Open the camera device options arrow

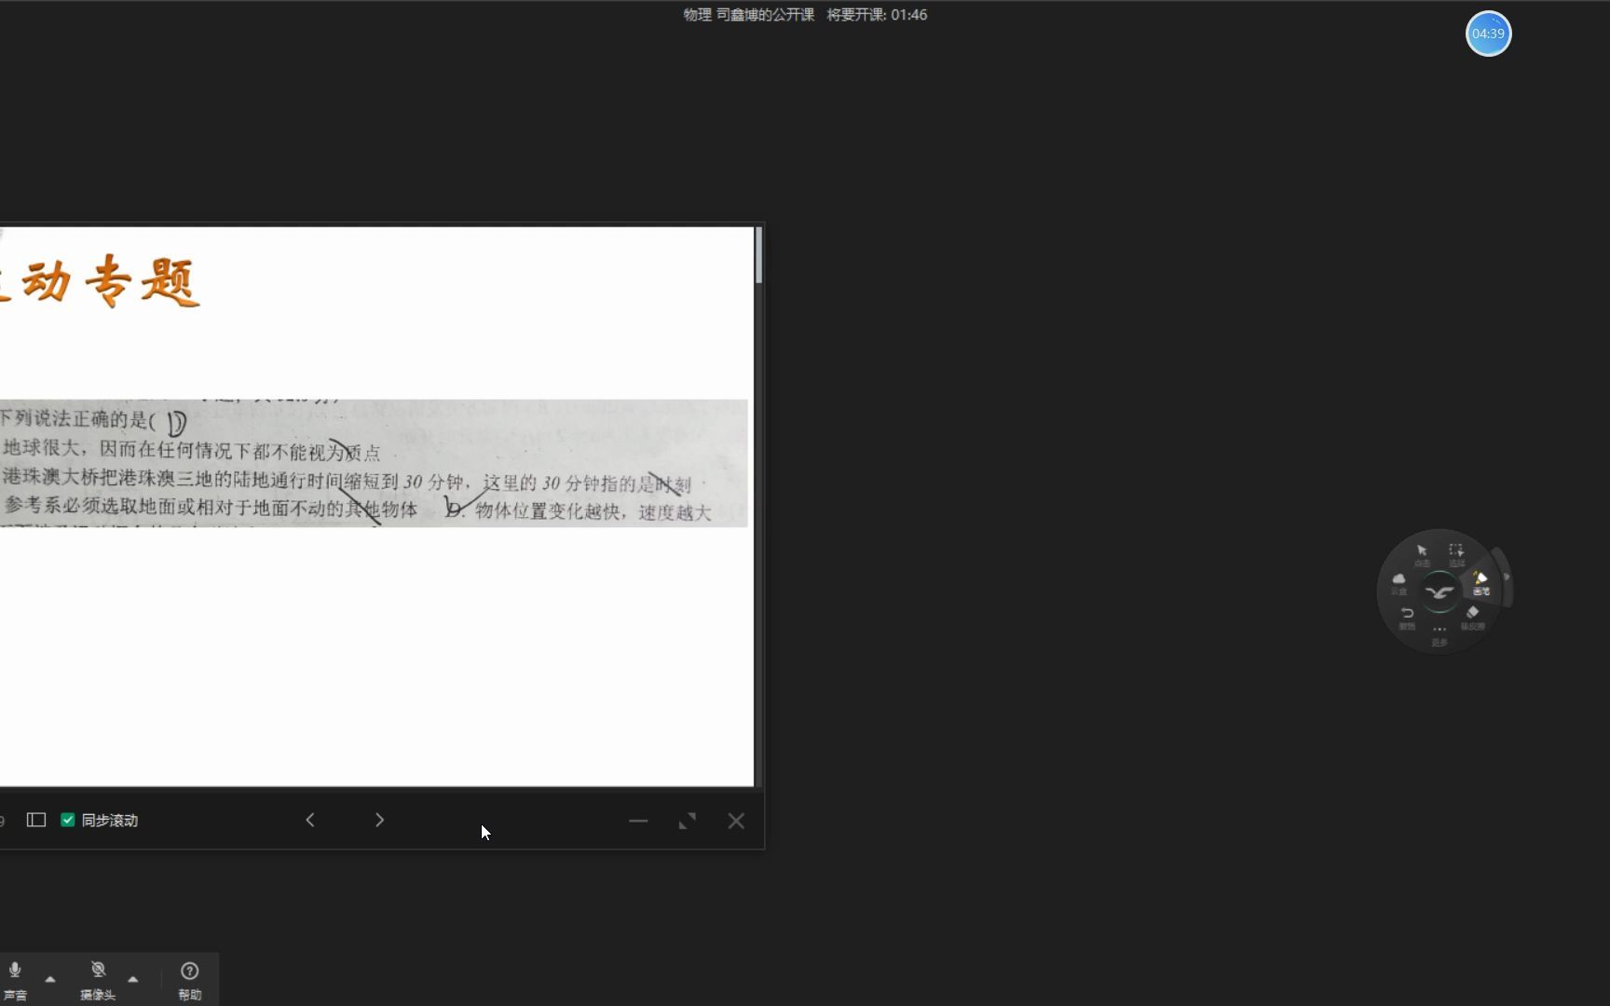[x=133, y=979]
